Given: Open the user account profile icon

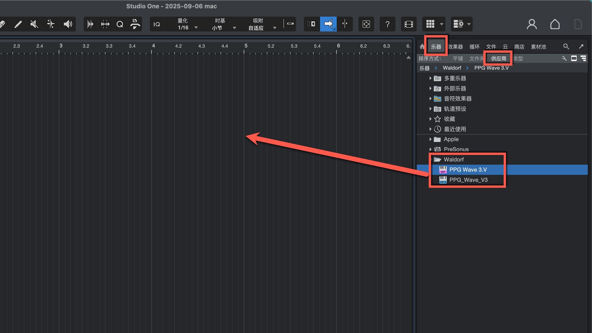Looking at the screenshot, I should tap(532, 24).
